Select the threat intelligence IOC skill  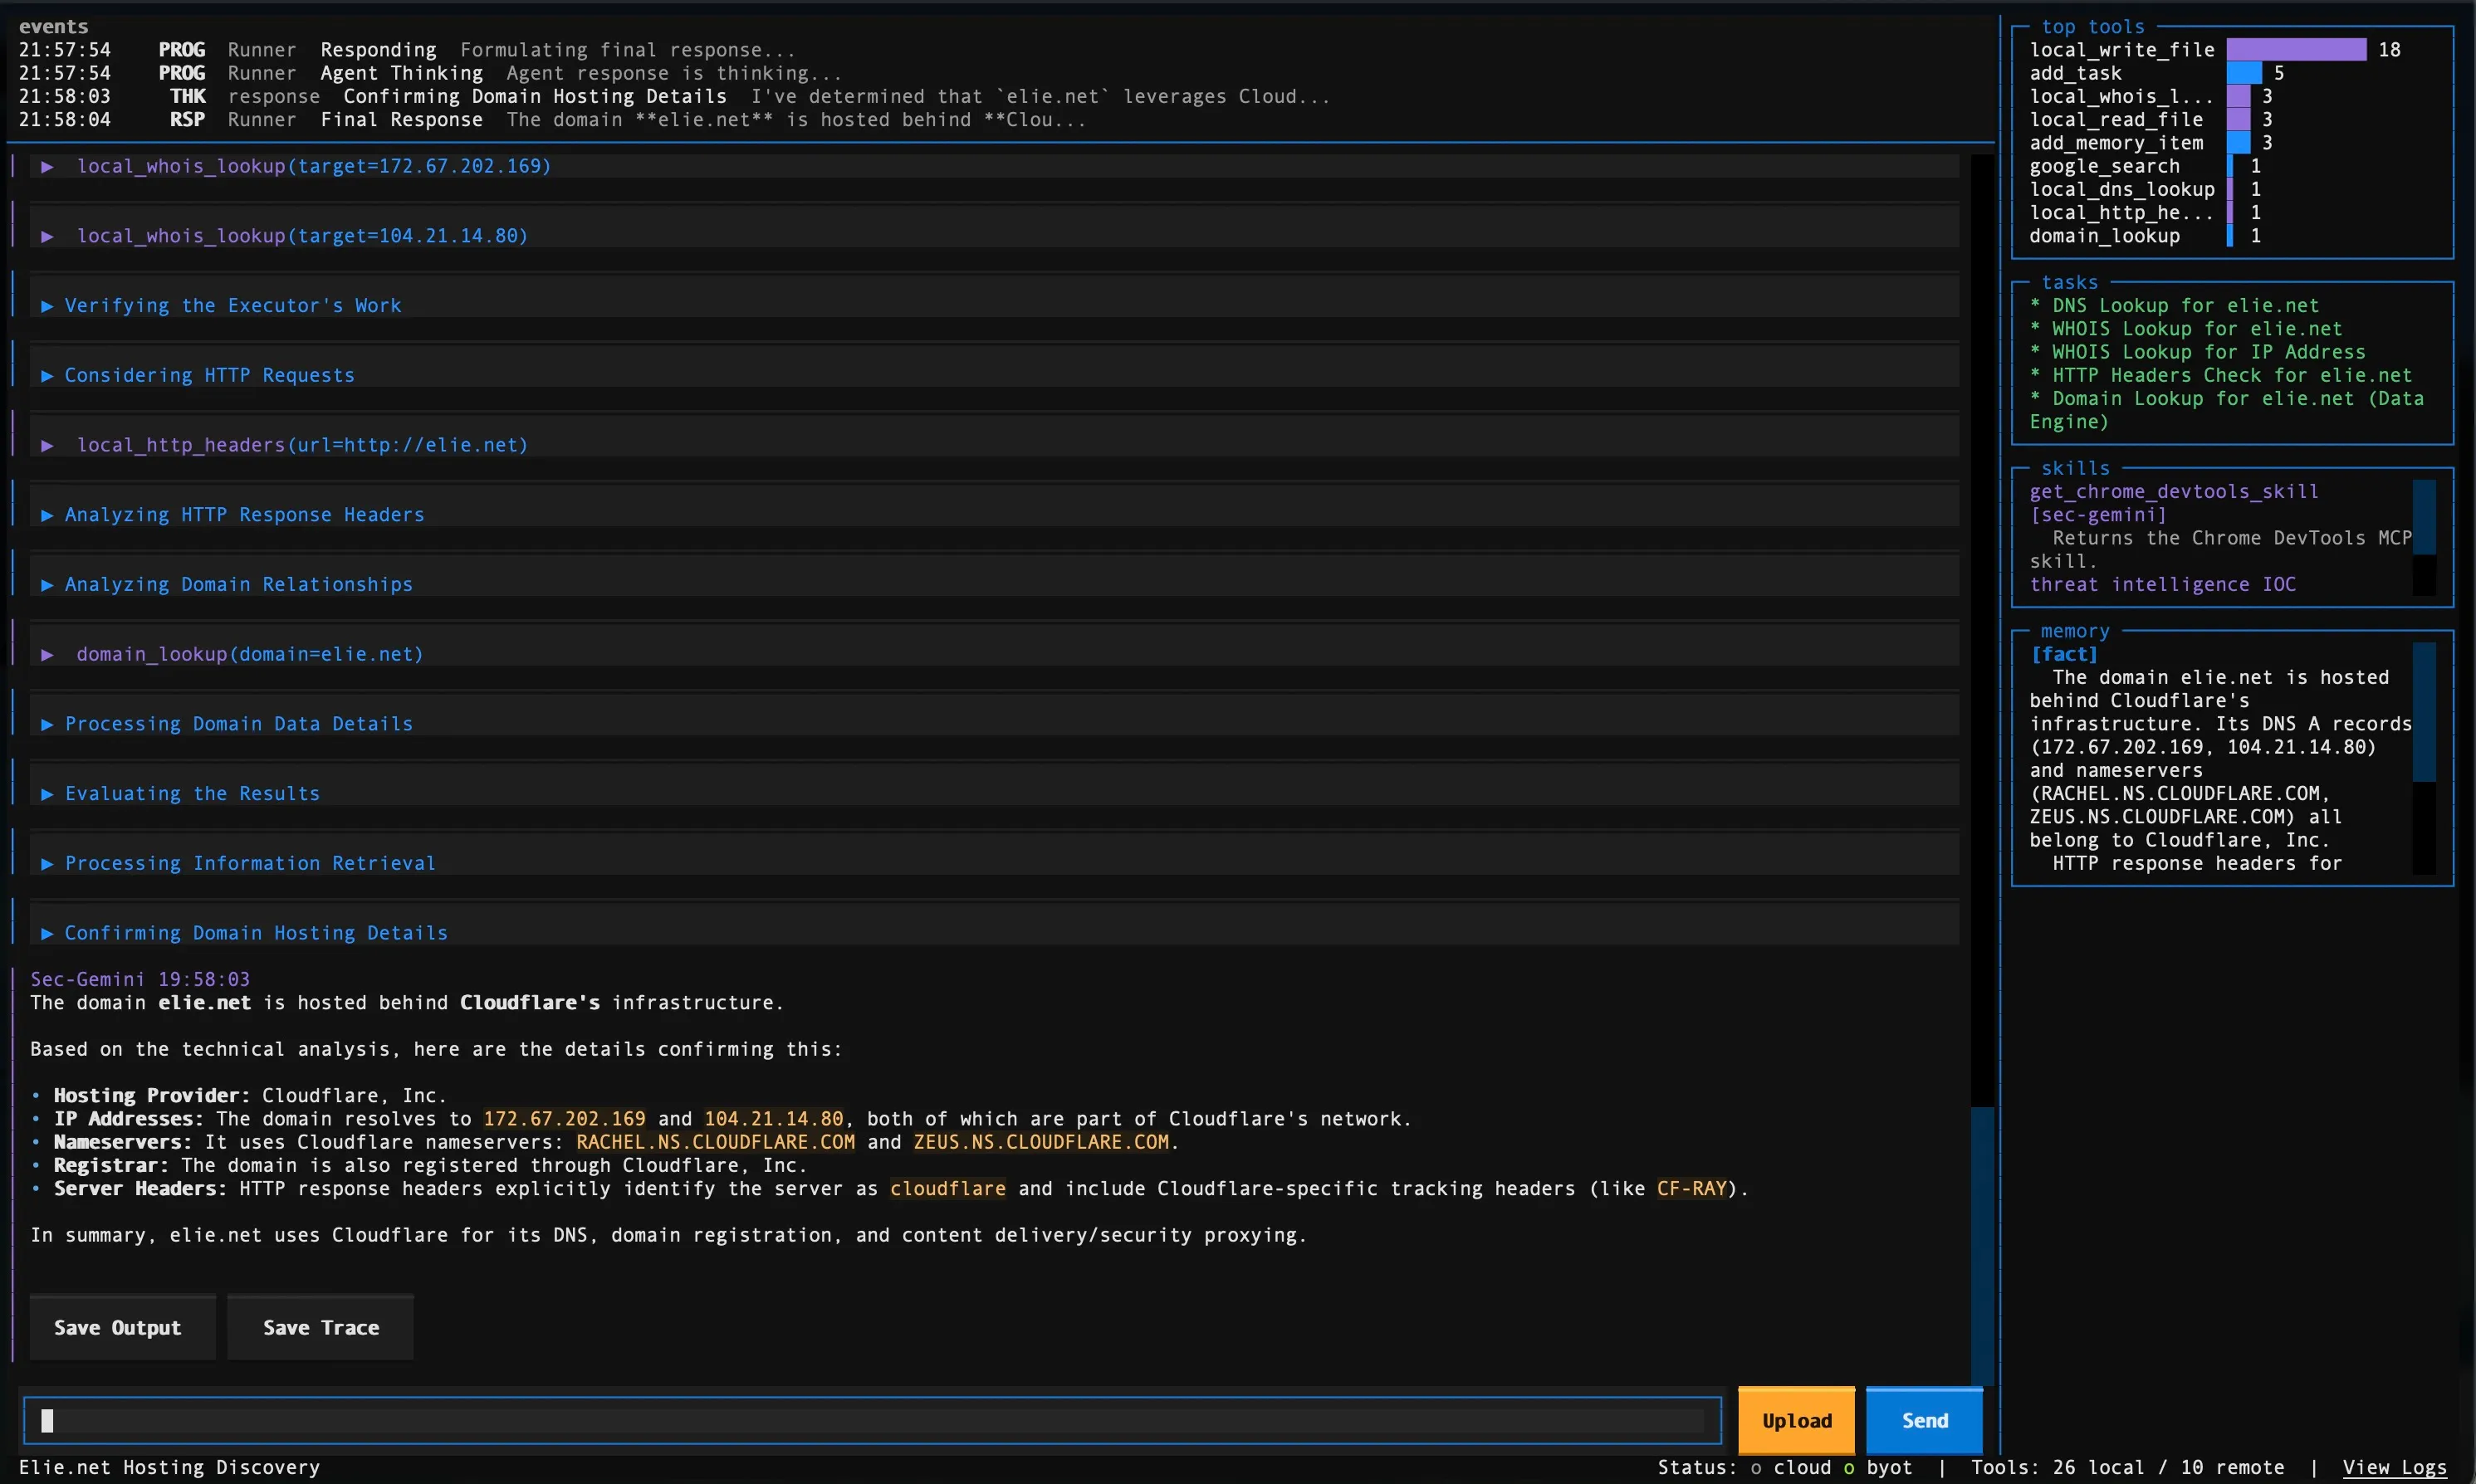click(x=2160, y=584)
